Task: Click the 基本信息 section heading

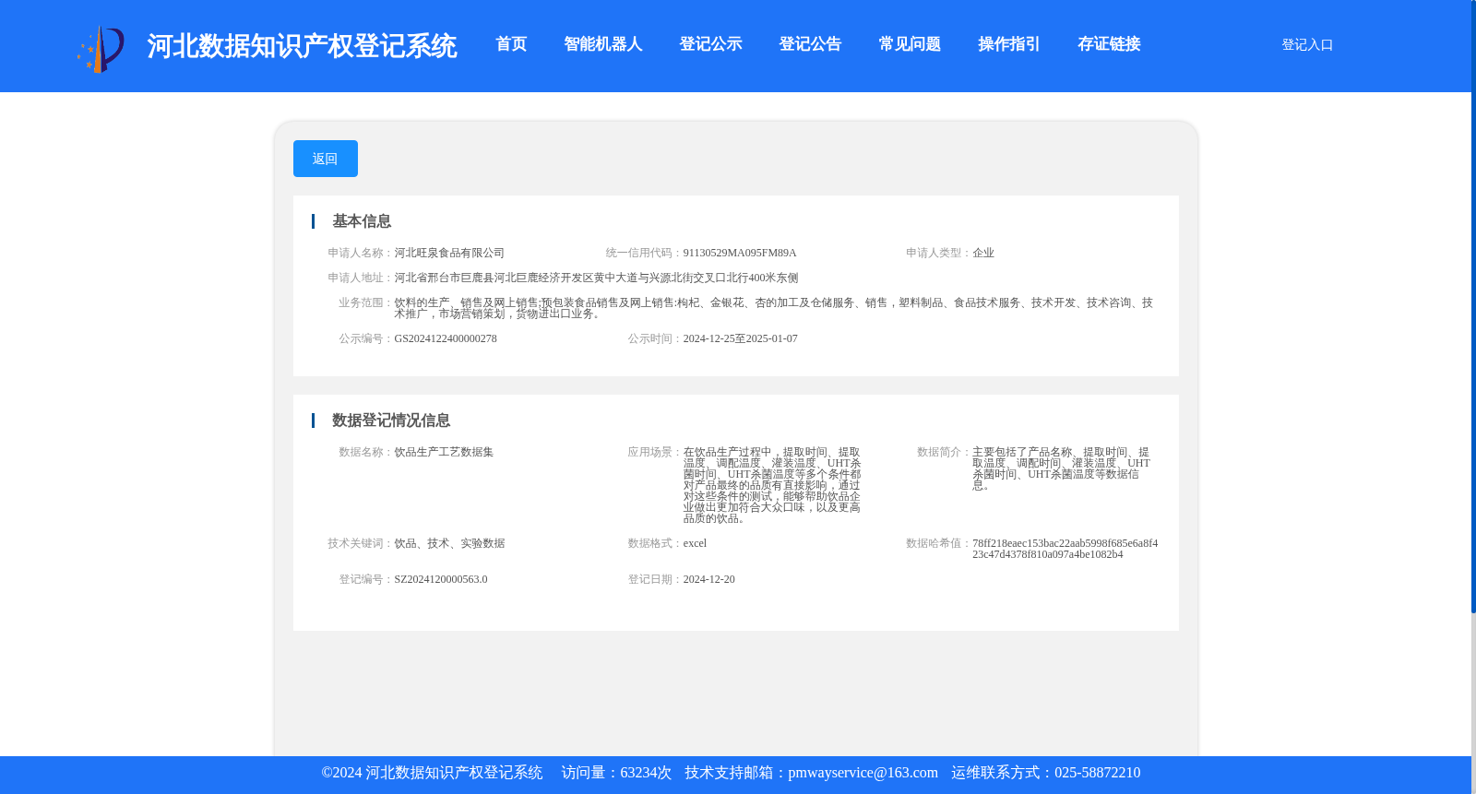Action: (x=362, y=221)
